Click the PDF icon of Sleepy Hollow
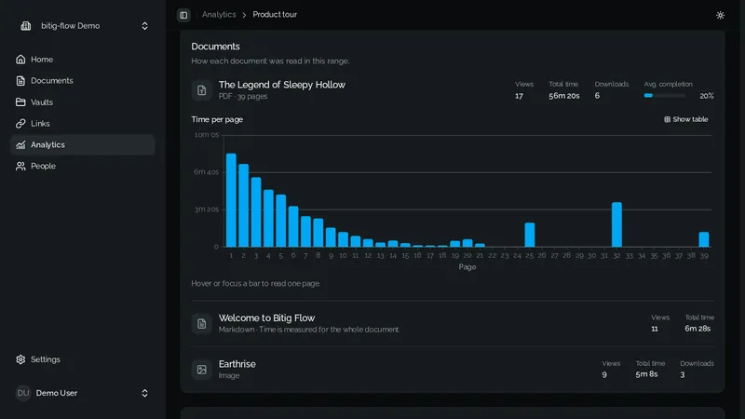745x419 pixels. click(x=201, y=90)
